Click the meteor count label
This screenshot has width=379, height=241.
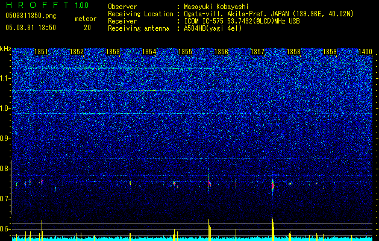click(x=86, y=19)
